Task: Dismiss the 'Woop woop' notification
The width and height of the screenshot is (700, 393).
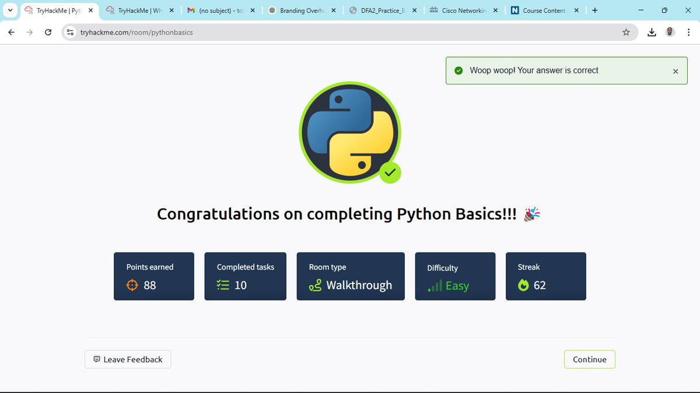Action: [x=675, y=71]
